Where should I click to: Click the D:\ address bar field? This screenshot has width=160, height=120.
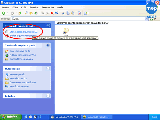point(80,19)
